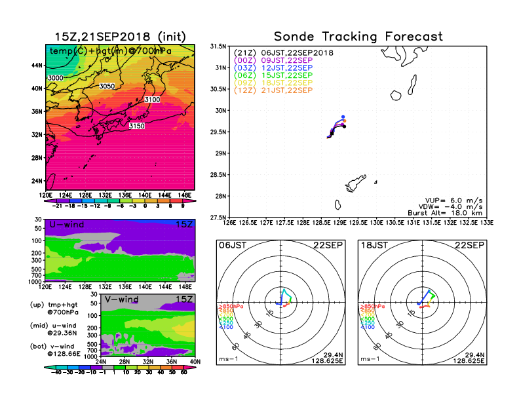Click "<100" legend in 06JST hodograph

tap(225, 327)
